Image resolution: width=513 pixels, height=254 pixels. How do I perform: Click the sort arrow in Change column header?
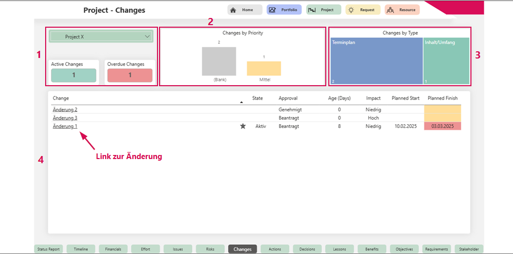tap(242, 102)
